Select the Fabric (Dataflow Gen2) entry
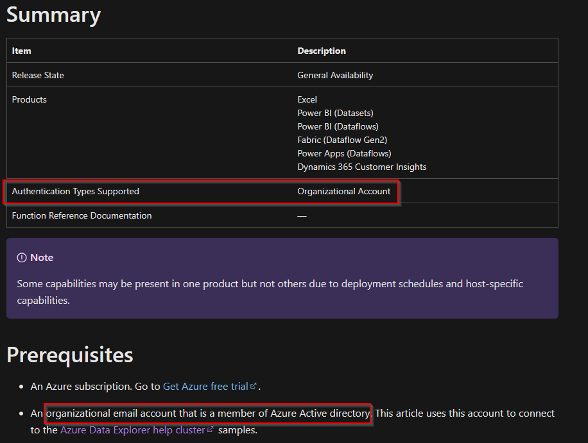Image resolution: width=588 pixels, height=443 pixels. click(342, 140)
